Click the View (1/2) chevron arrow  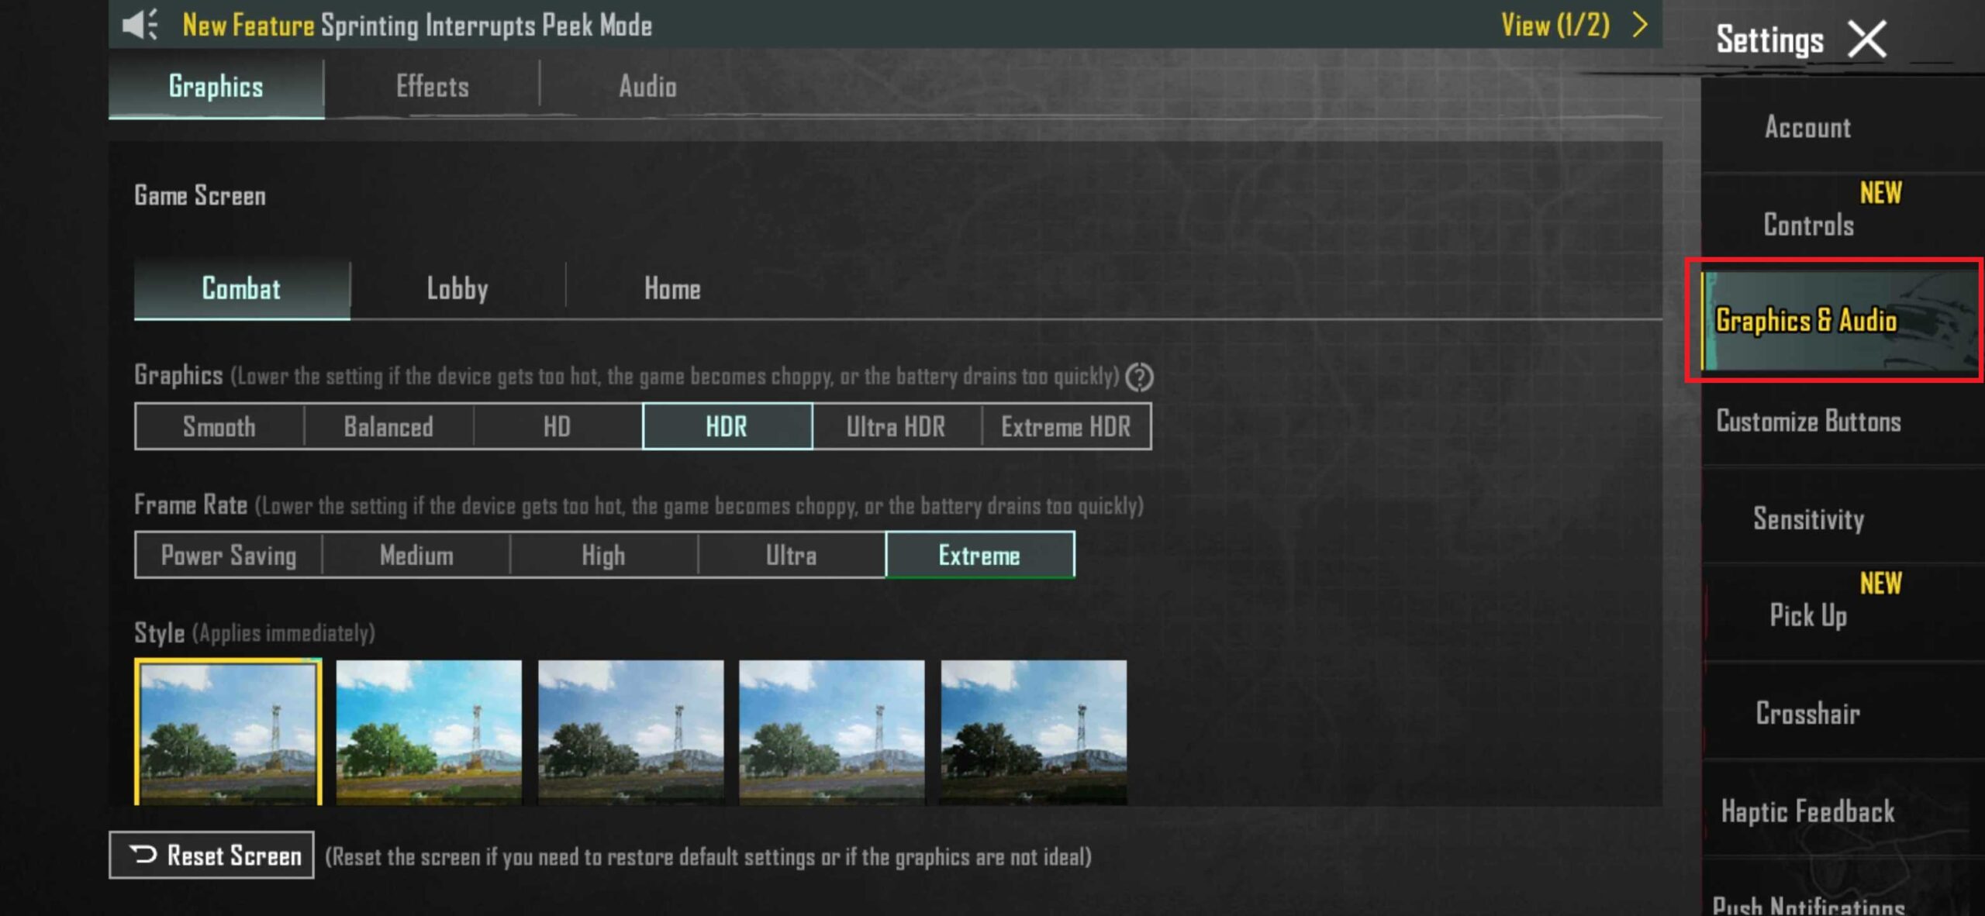point(1639,25)
